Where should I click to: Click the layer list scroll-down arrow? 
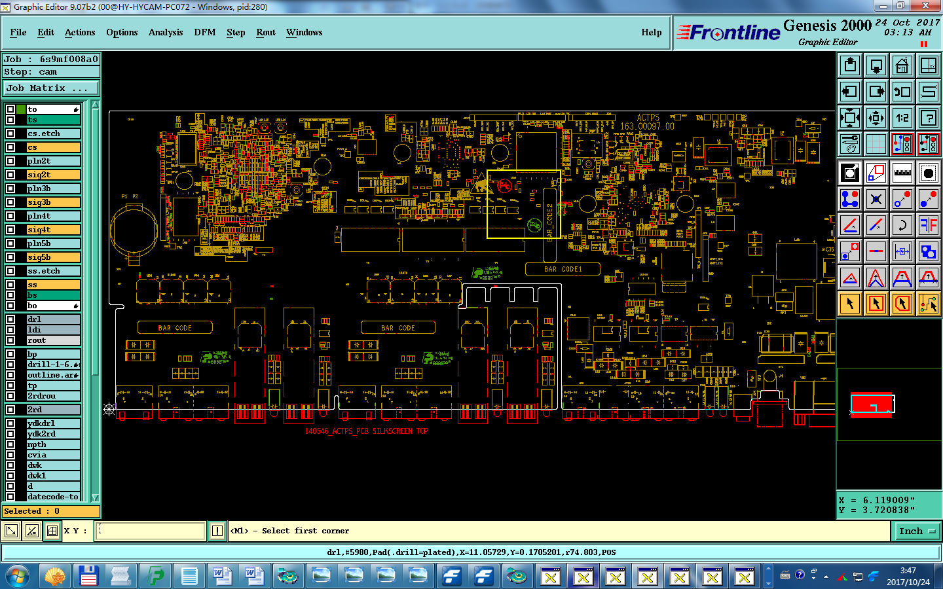95,497
